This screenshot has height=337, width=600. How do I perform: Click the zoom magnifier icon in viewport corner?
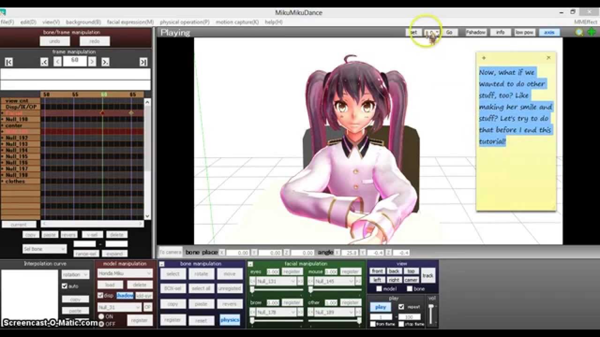(x=579, y=32)
